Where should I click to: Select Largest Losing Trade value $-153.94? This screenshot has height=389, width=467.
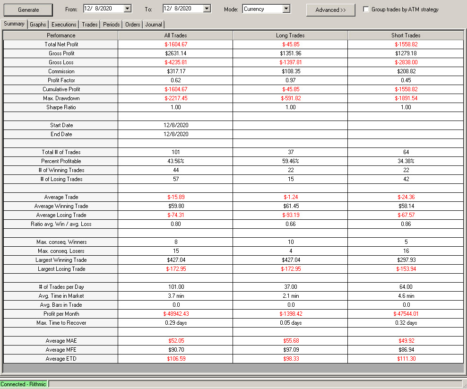[x=406, y=269]
